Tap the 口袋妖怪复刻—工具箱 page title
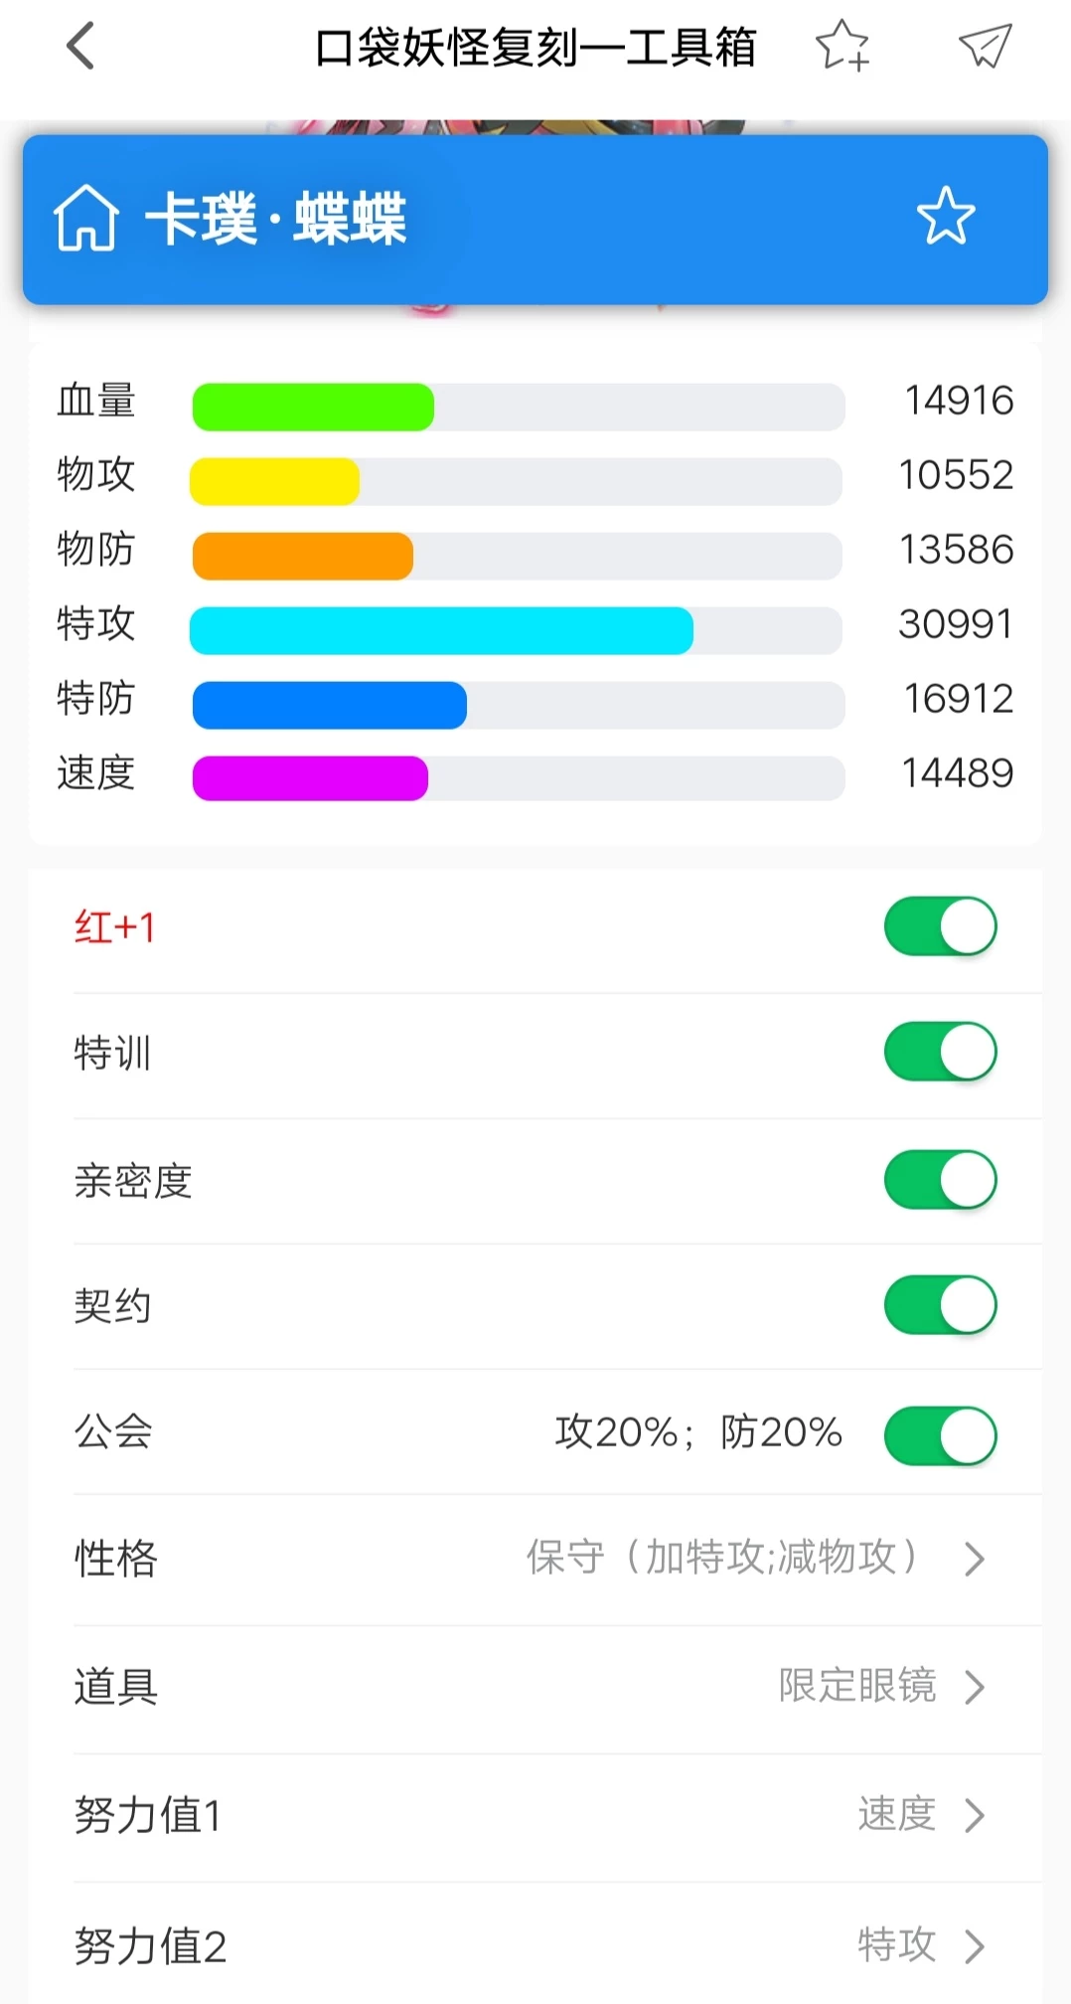Screen dimensions: 1071x2004 [x=535, y=48]
